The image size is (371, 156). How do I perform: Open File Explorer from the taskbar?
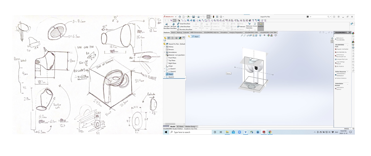click(227, 132)
